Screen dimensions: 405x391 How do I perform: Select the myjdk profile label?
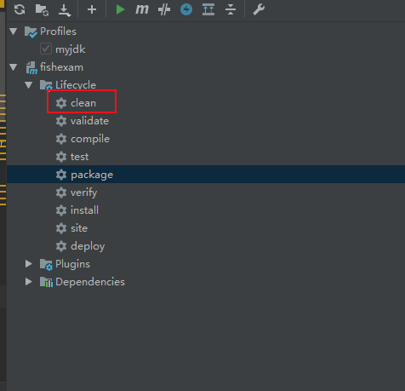tap(70, 49)
